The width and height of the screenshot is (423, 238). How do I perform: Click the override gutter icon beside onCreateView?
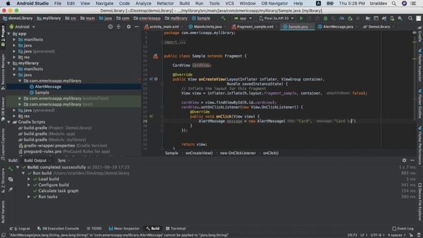point(151,79)
